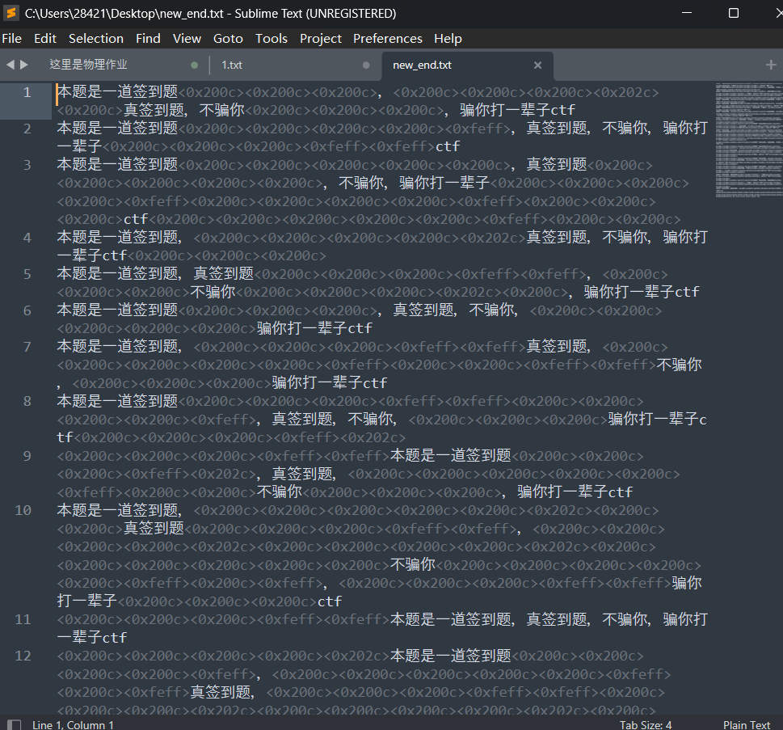783x730 pixels.
Task: Maximize the Sublime Text window
Action: point(733,13)
